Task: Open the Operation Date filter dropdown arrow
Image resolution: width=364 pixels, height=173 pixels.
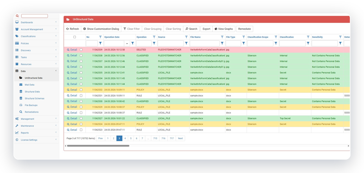Action: click(x=127, y=44)
